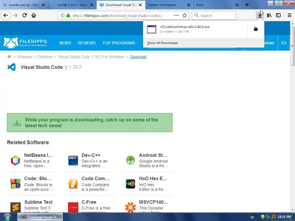Select Download Visual St... taskbar button
The width and height of the screenshot is (295, 221).
coord(40,217)
